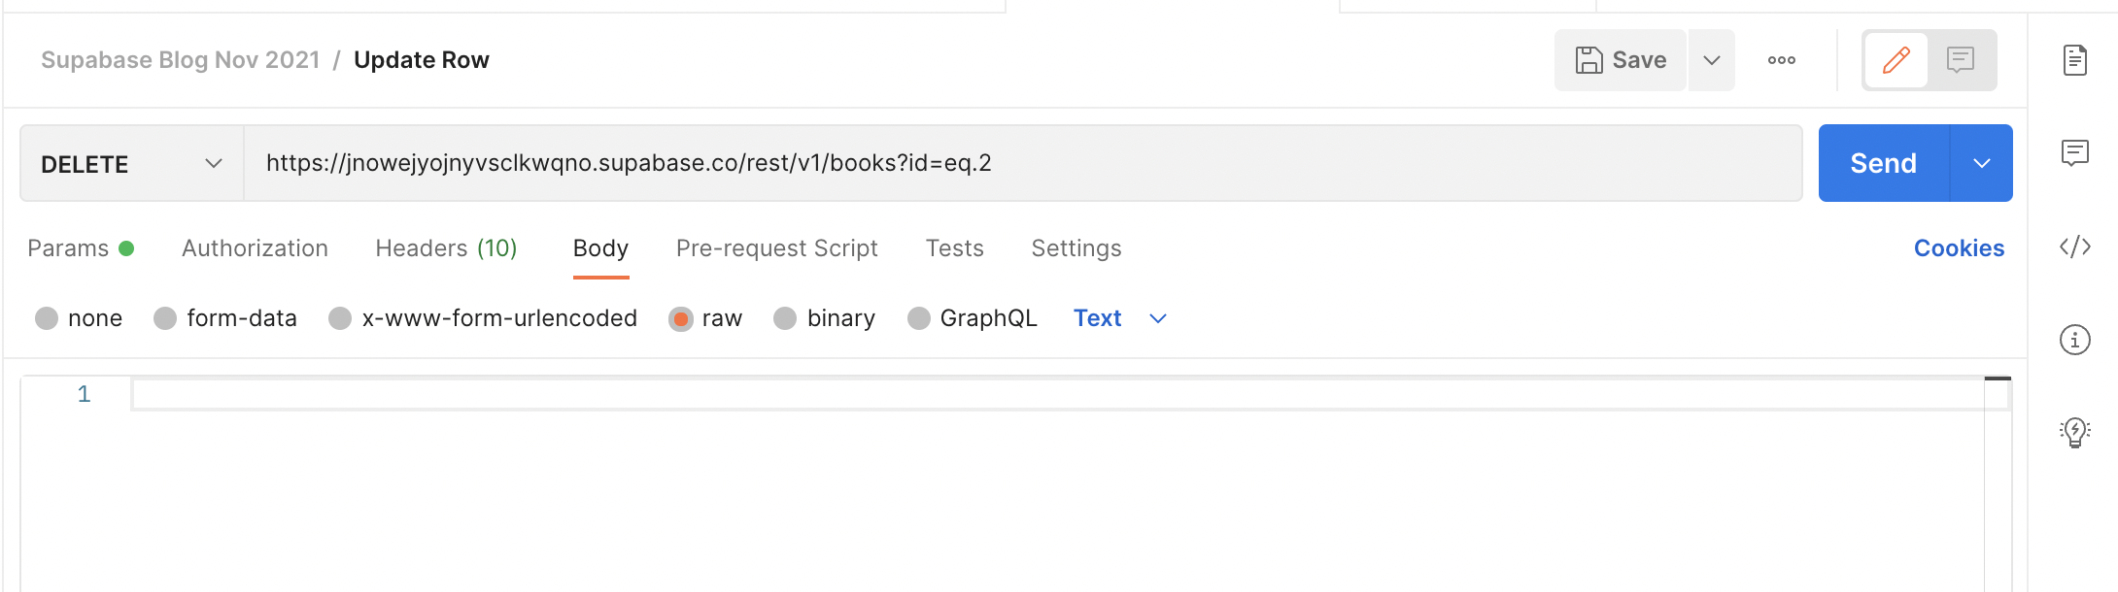Switch to pencil edit mode
The image size is (2118, 592).
1896,60
